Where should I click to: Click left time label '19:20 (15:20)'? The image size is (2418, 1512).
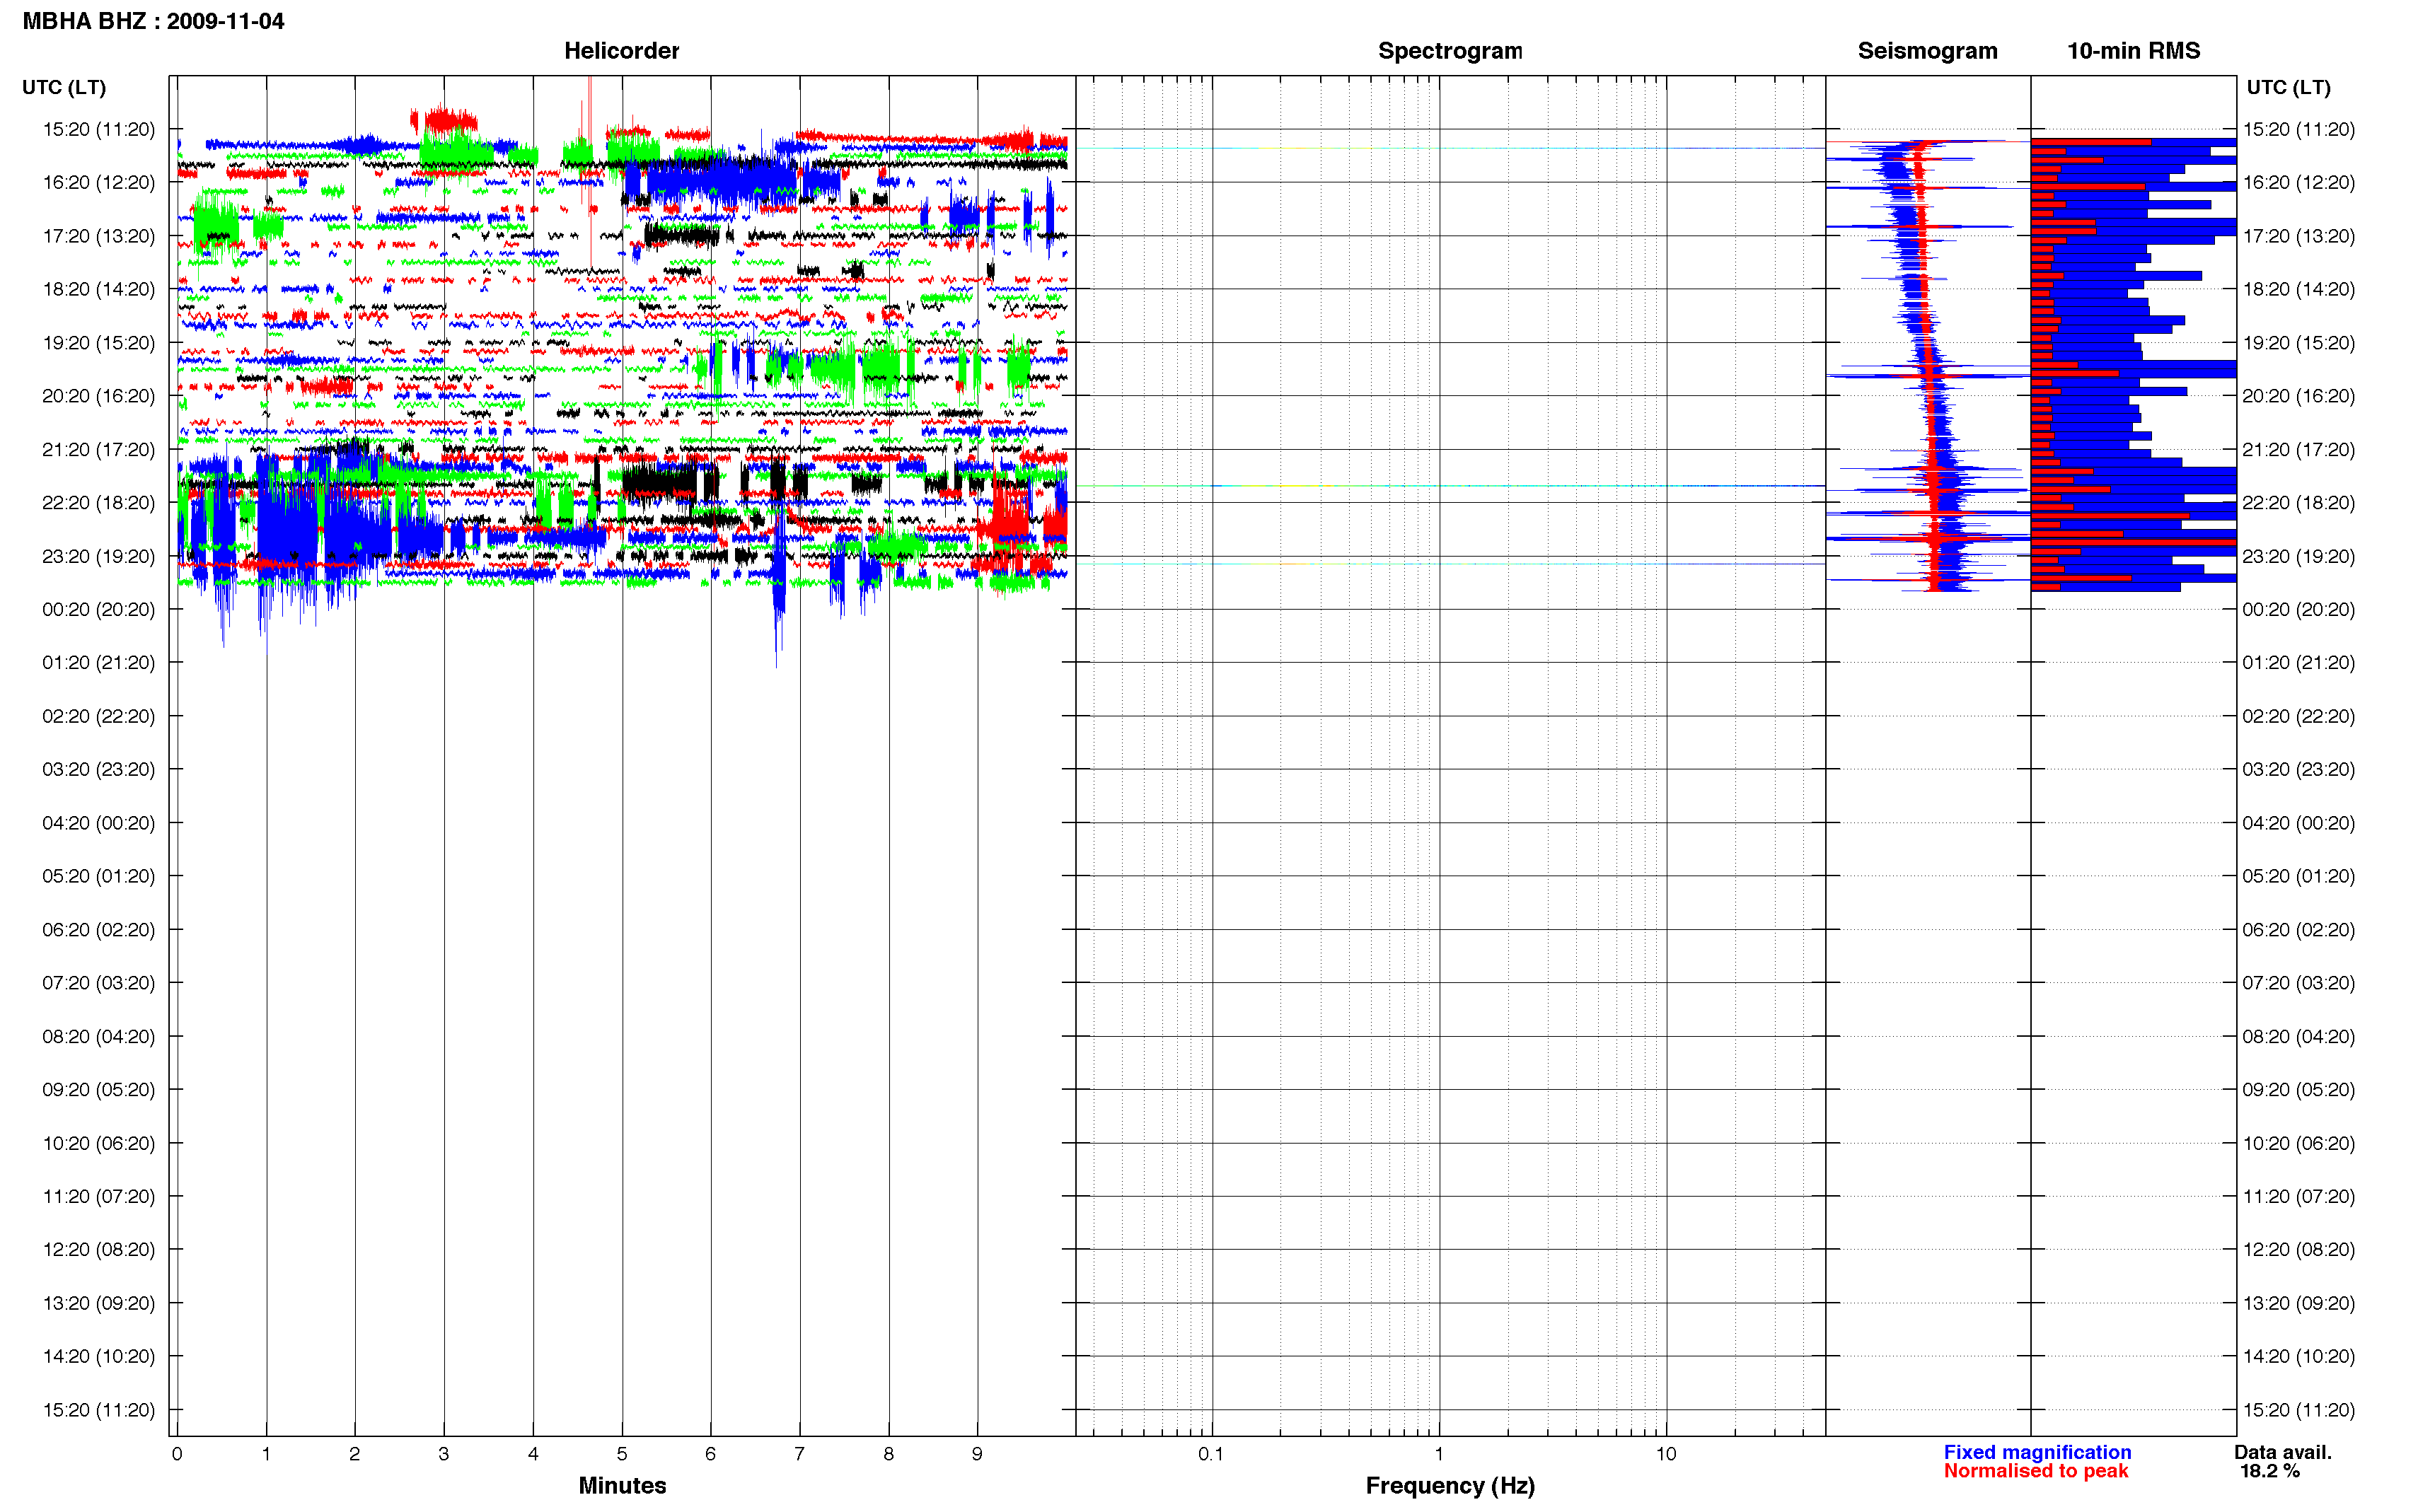99,342
